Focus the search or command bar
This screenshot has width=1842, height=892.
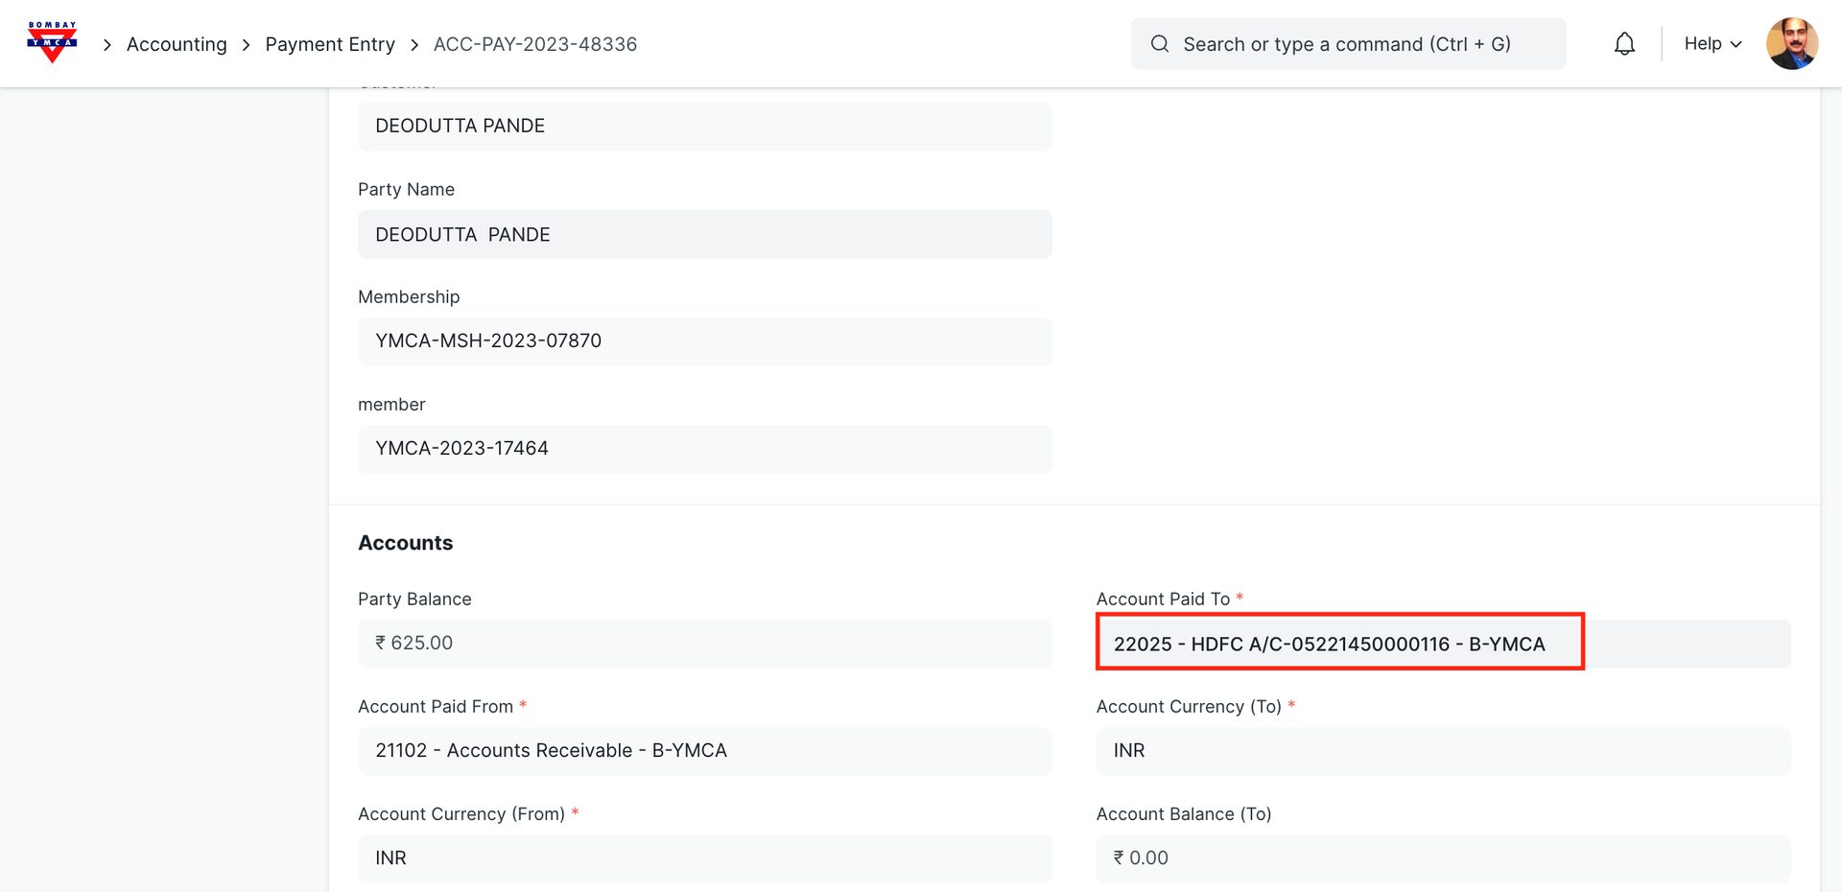pyautogui.click(x=1347, y=44)
